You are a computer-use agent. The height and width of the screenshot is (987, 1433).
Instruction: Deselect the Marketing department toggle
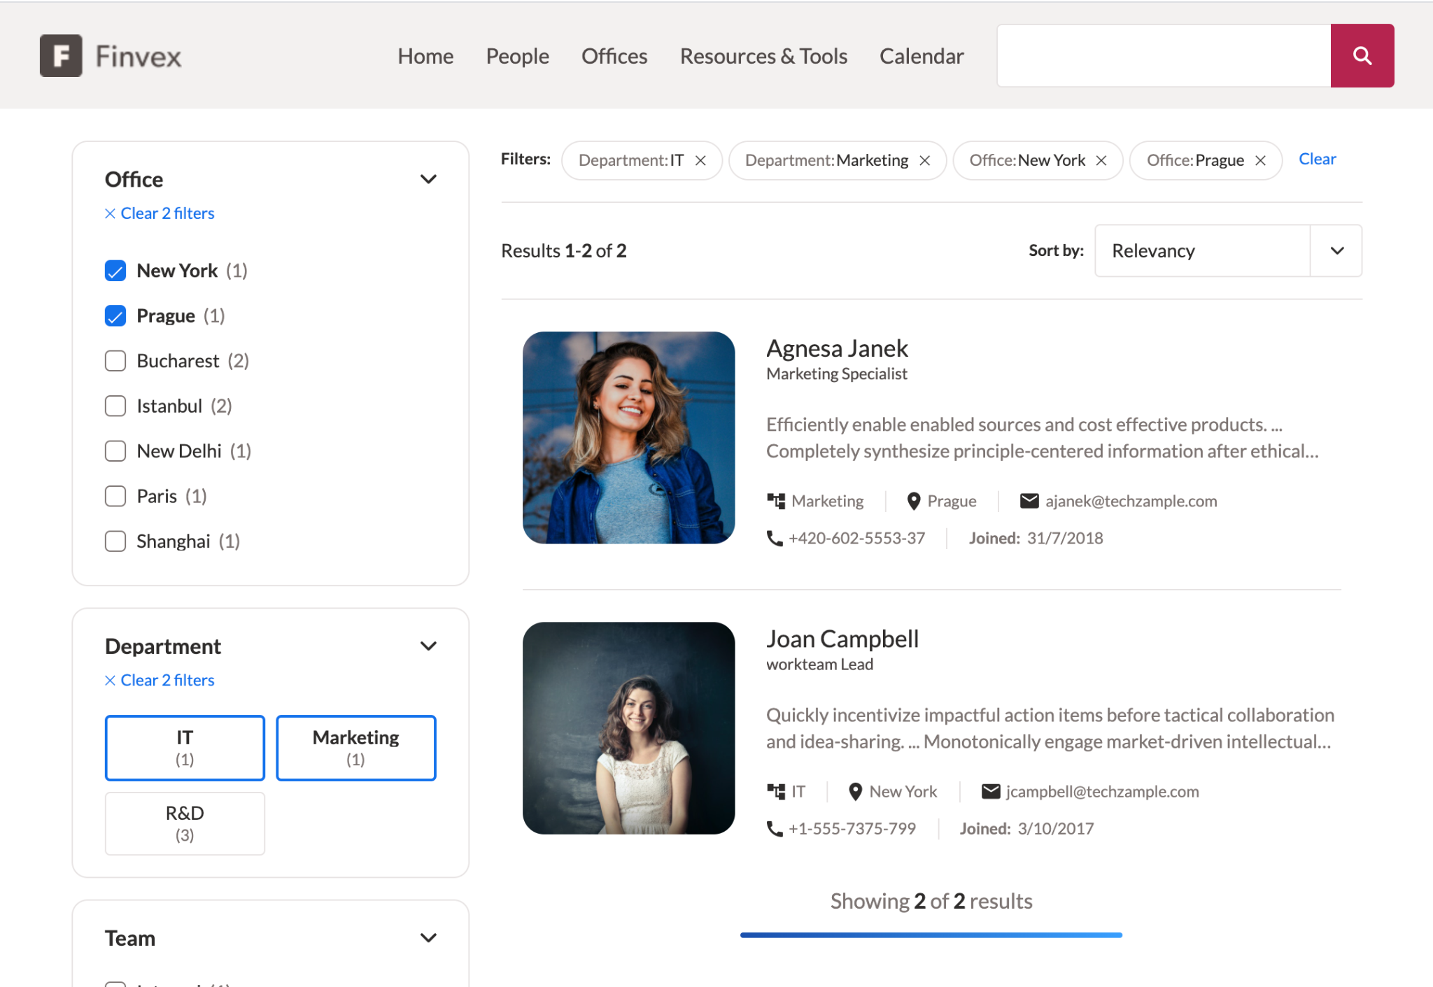pos(356,748)
